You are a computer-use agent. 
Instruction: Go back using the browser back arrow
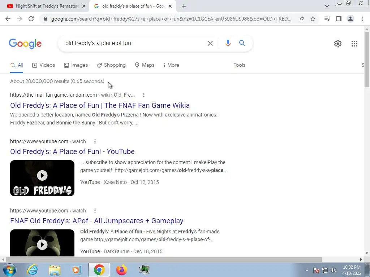point(8,19)
